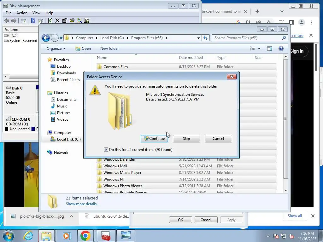Expand breadcrumb arrow after Local Disk (C:)
The image size is (323, 242).
click(127, 38)
